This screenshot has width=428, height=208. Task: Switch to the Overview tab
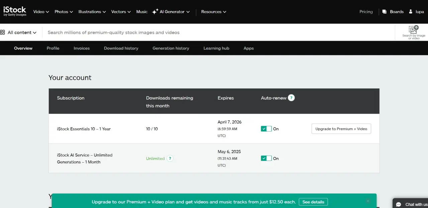[x=23, y=48]
